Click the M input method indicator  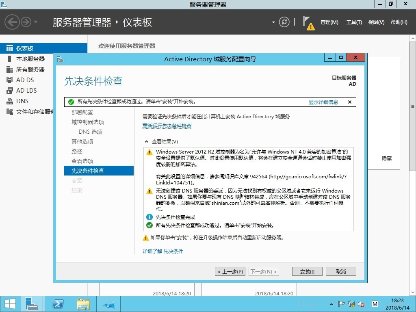point(375,304)
